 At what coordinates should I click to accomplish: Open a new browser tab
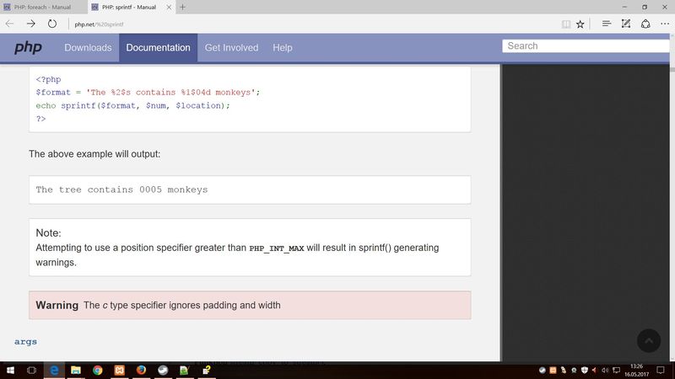(182, 7)
